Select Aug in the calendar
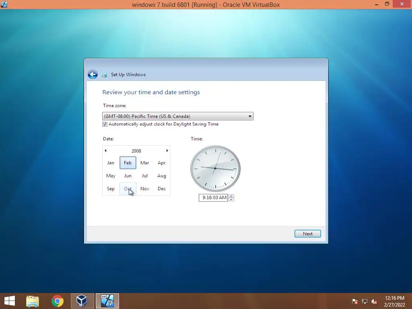Image resolution: width=412 pixels, height=309 pixels. [162, 176]
